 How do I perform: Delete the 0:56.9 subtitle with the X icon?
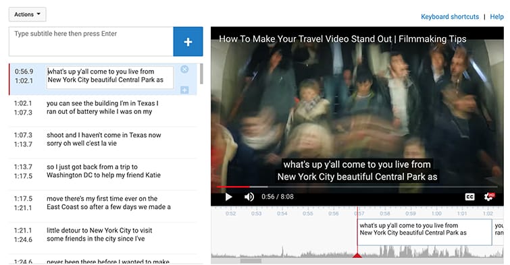click(184, 69)
